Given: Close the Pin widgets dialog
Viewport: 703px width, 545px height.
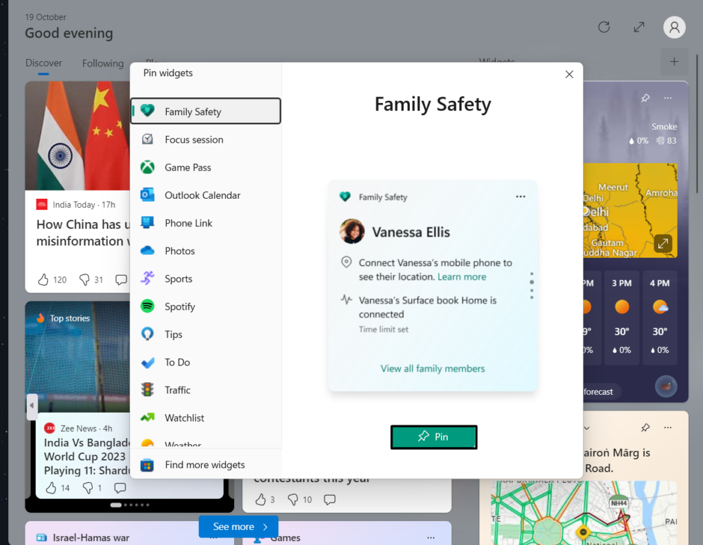Looking at the screenshot, I should (569, 74).
